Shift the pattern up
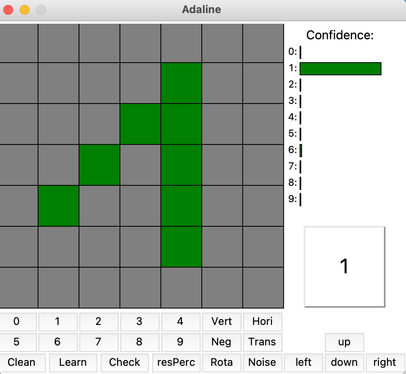406x374 pixels. tap(344, 342)
